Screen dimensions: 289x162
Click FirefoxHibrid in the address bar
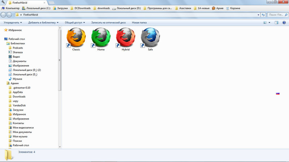31,15
